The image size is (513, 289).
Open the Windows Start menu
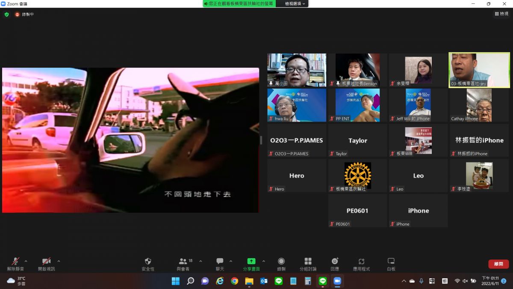coord(176,281)
